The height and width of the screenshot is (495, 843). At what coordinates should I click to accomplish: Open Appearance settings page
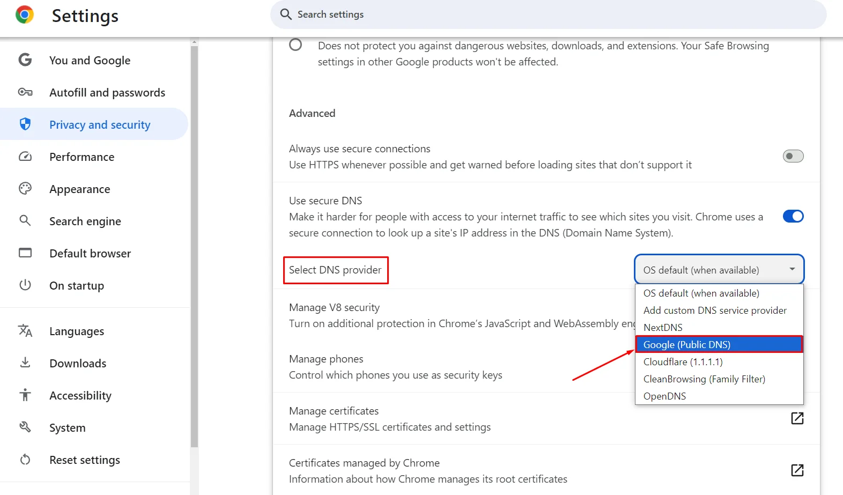click(x=94, y=189)
